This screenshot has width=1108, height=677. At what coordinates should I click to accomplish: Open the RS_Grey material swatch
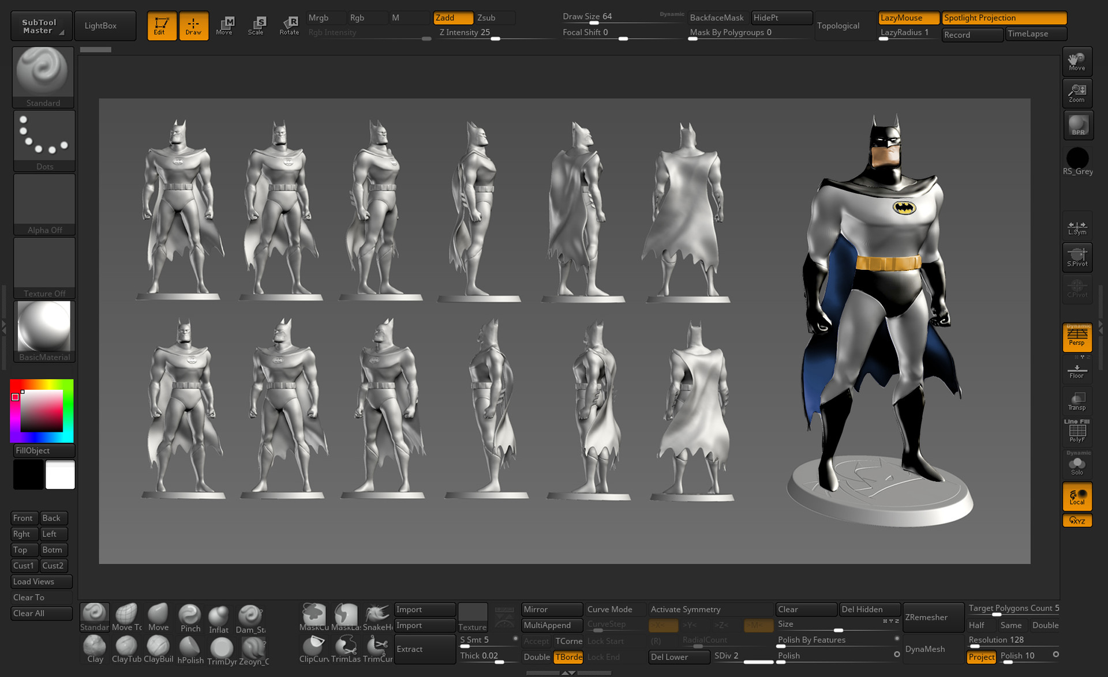[x=1077, y=161]
